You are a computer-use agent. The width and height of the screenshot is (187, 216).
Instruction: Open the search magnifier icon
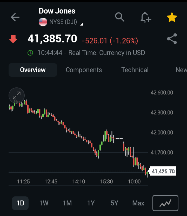(x=120, y=17)
